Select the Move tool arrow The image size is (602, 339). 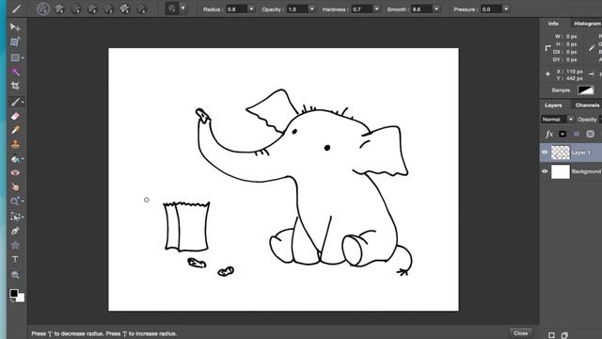(x=15, y=27)
